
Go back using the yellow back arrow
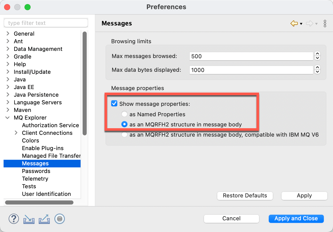pos(294,23)
